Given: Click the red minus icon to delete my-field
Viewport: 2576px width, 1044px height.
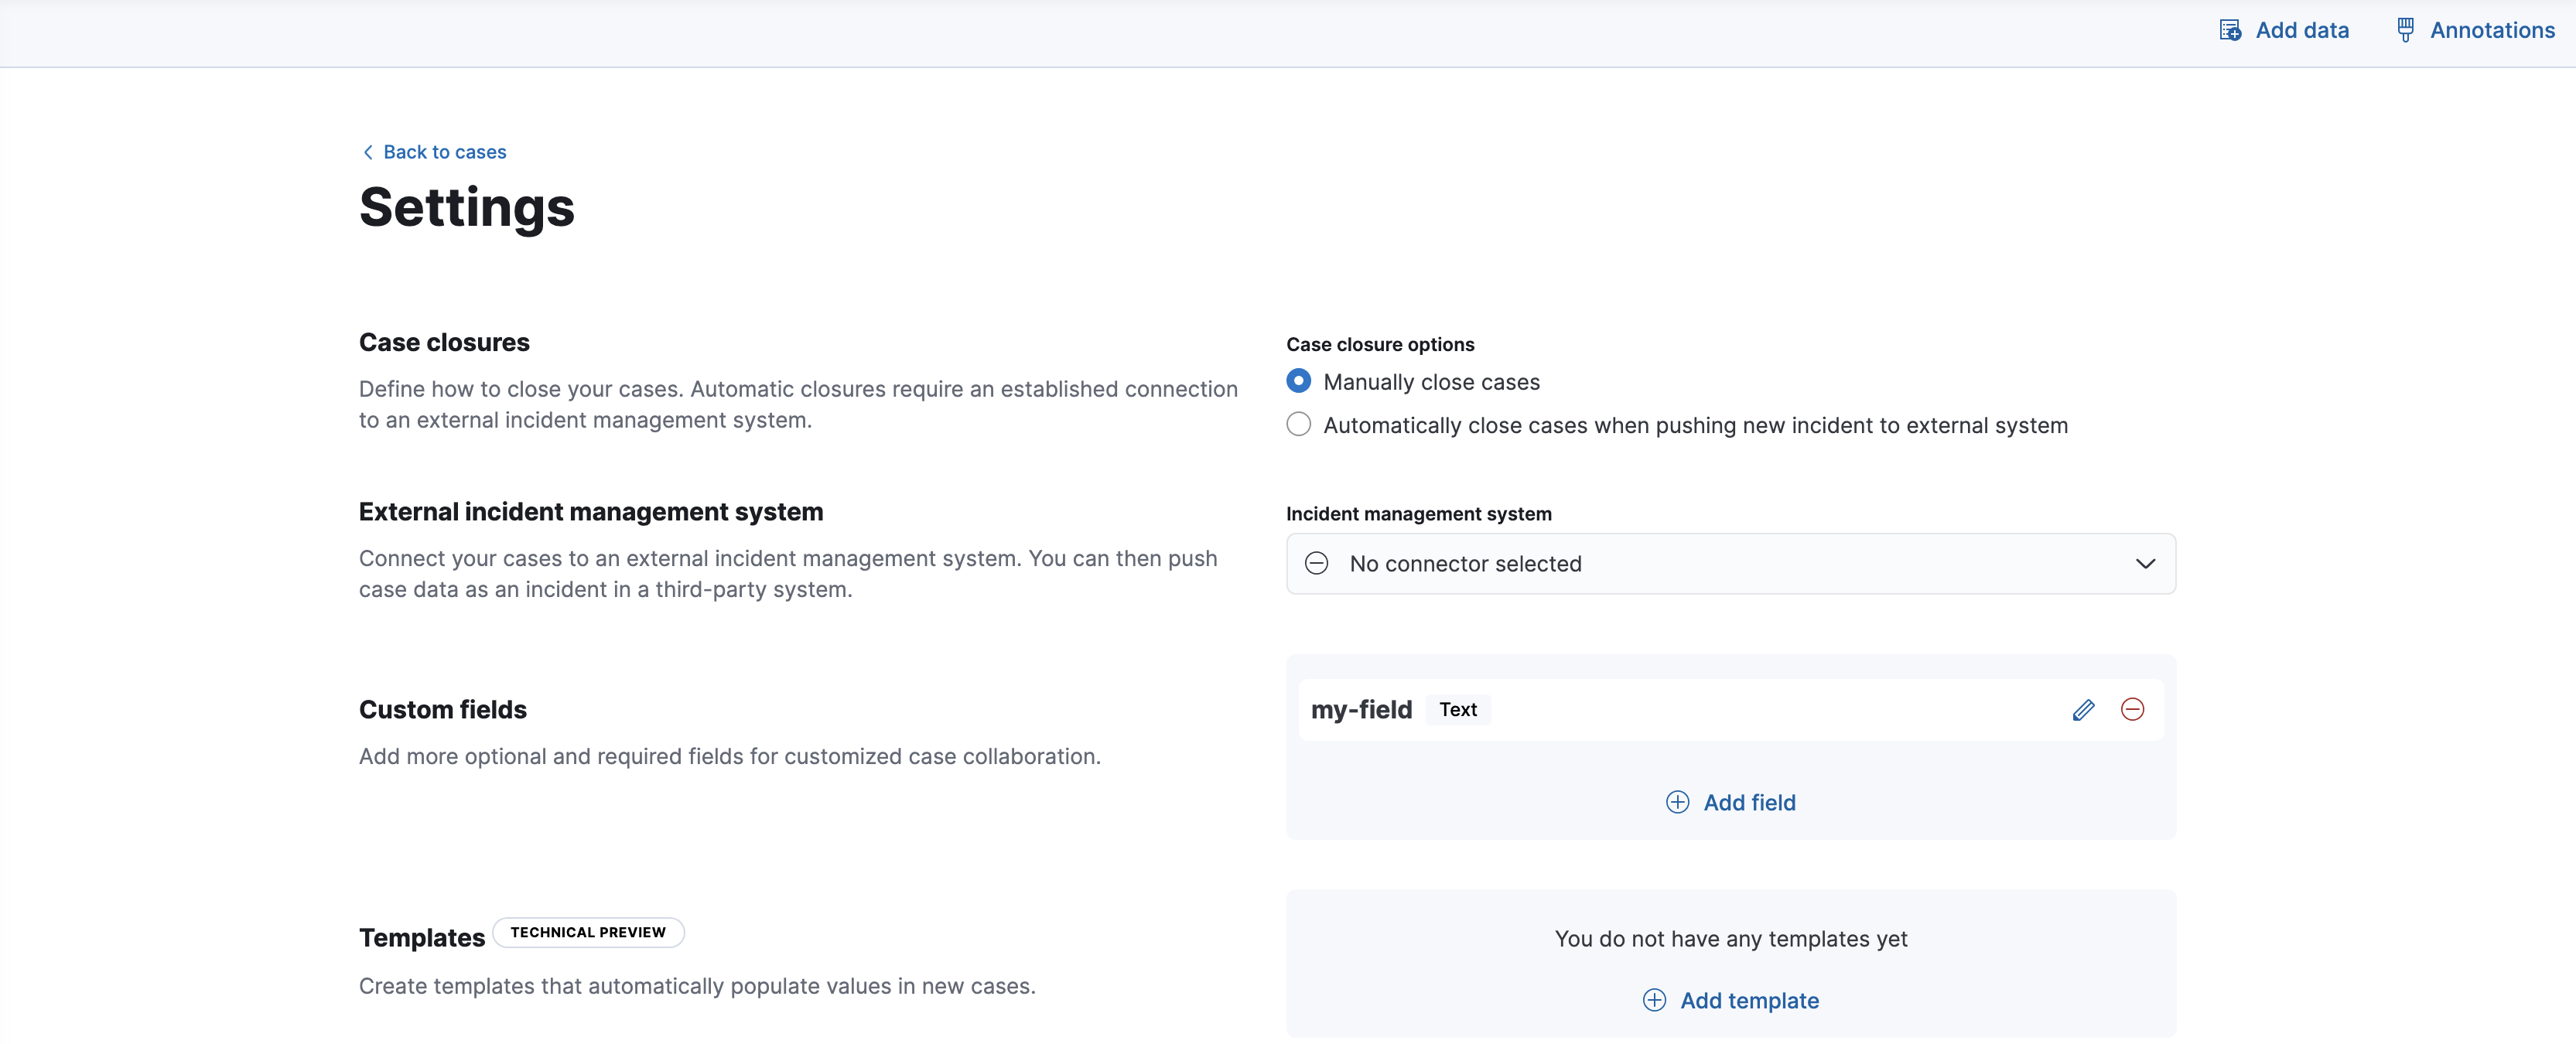Looking at the screenshot, I should [x=2132, y=709].
